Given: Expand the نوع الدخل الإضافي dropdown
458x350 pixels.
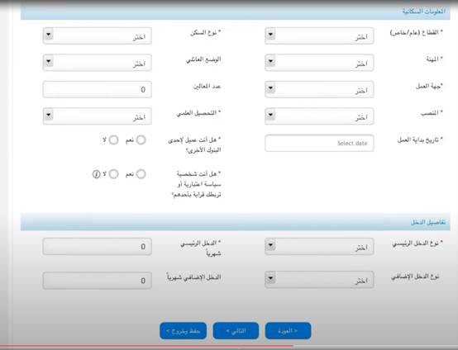Looking at the screenshot, I should [319, 280].
